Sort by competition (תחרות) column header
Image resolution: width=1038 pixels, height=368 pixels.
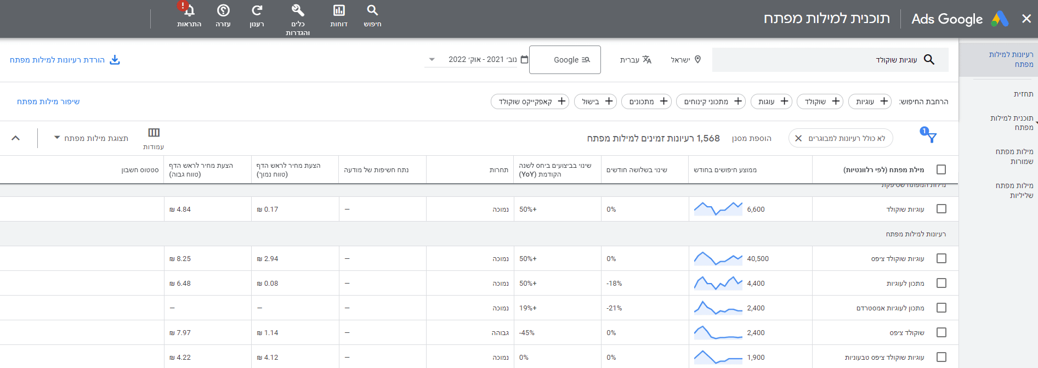(498, 170)
